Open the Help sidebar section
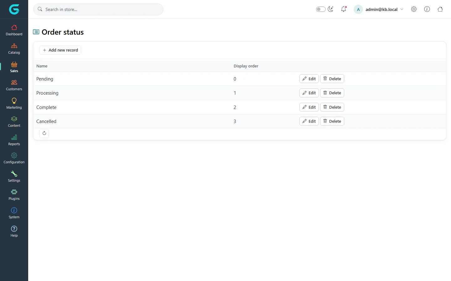The image size is (451, 281). (14, 232)
